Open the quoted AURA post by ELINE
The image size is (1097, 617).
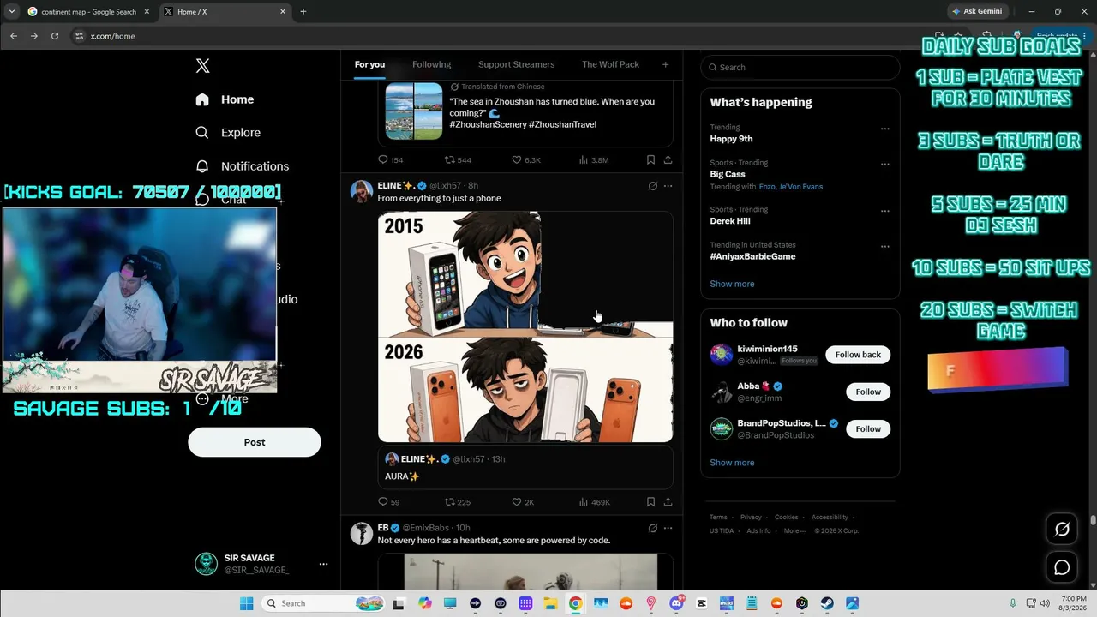click(525, 468)
